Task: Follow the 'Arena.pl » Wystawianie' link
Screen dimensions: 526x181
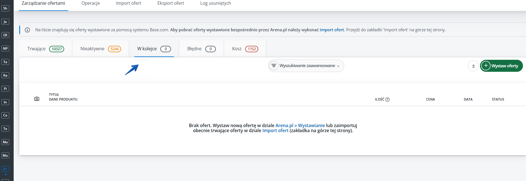Action: pyautogui.click(x=300, y=125)
